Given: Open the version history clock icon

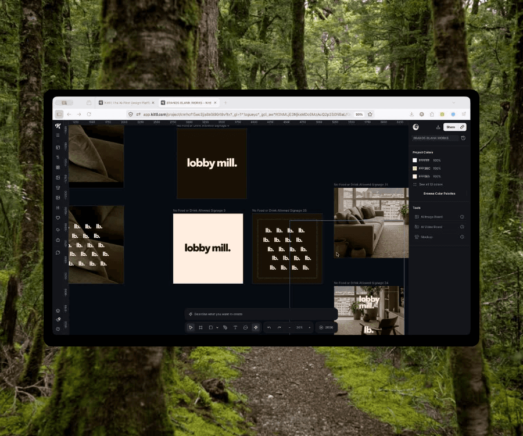Looking at the screenshot, I should click(463, 138).
